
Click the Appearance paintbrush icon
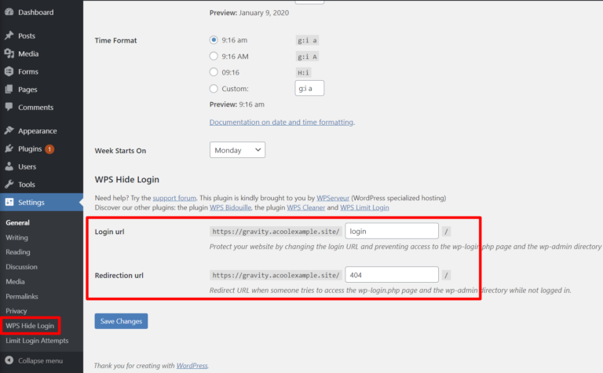point(9,131)
